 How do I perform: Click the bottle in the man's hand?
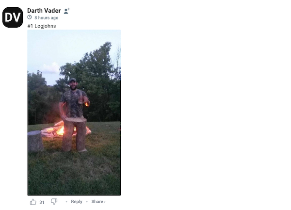click(x=86, y=102)
